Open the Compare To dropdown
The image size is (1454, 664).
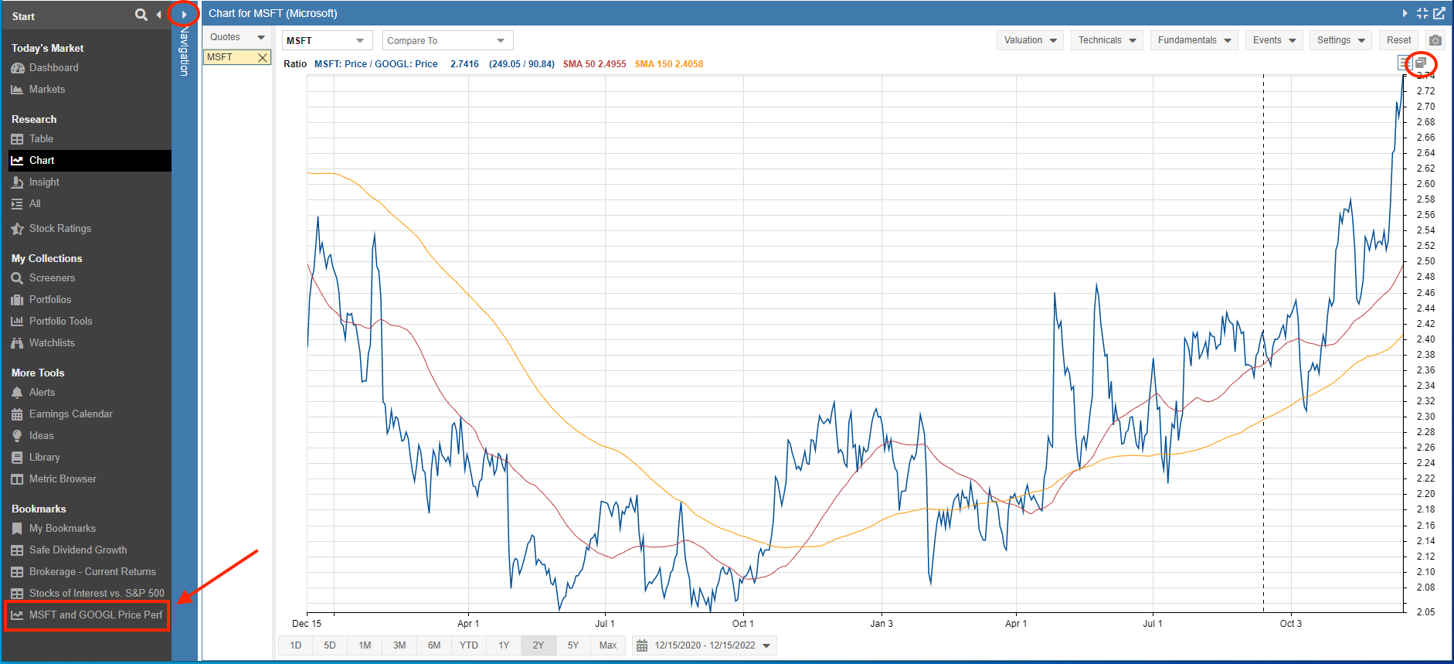click(x=447, y=40)
